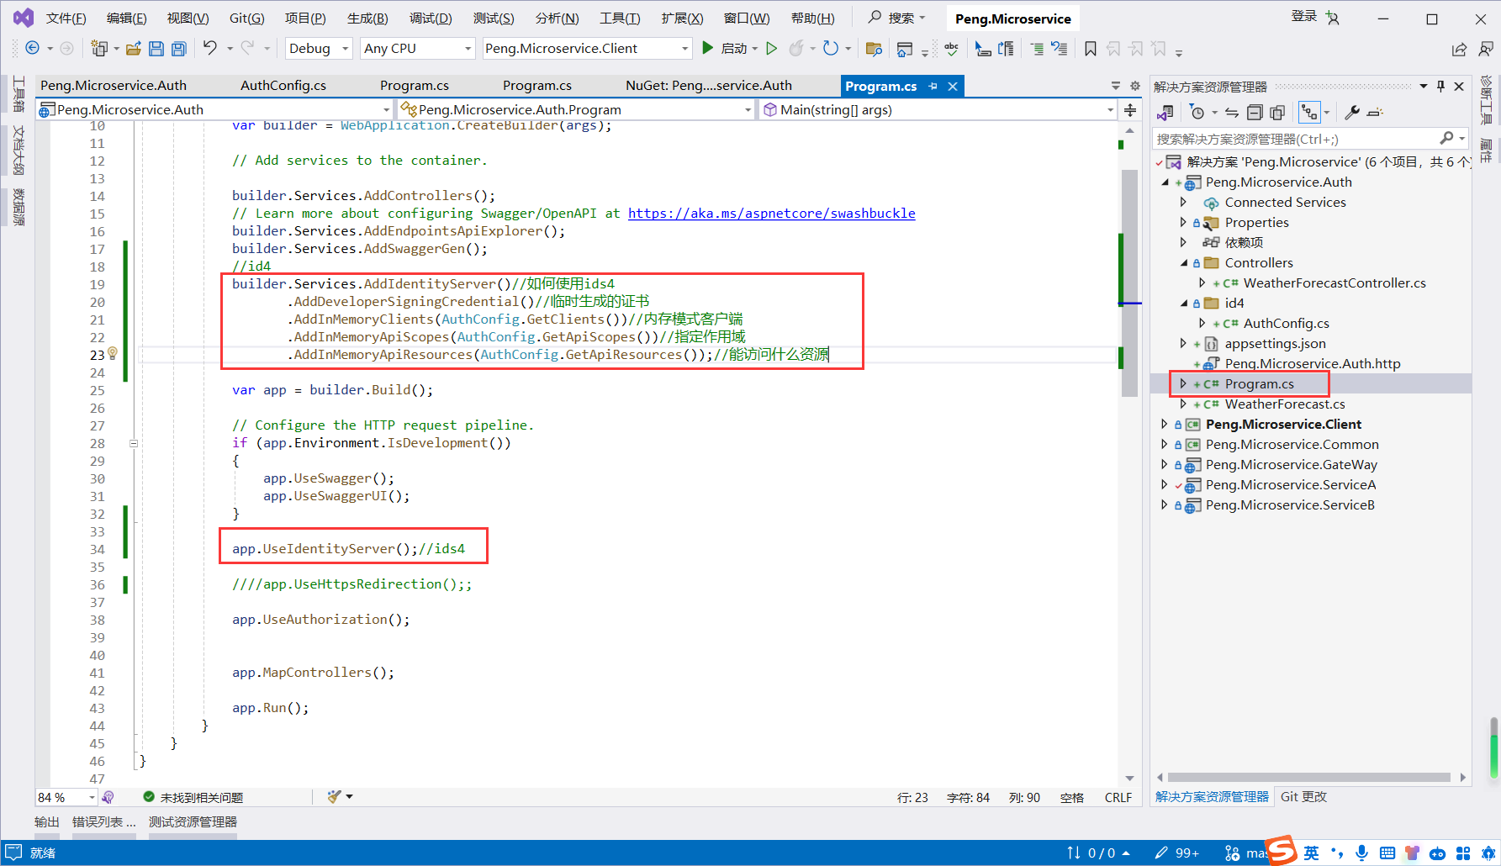Select AuthConfig.cs in Solution Explorer tree

click(1286, 323)
